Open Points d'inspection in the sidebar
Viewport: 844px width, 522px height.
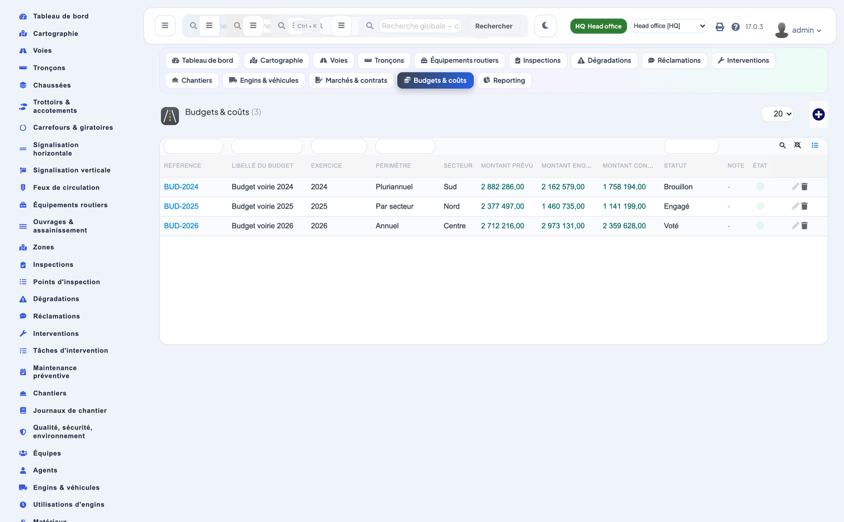point(67,282)
